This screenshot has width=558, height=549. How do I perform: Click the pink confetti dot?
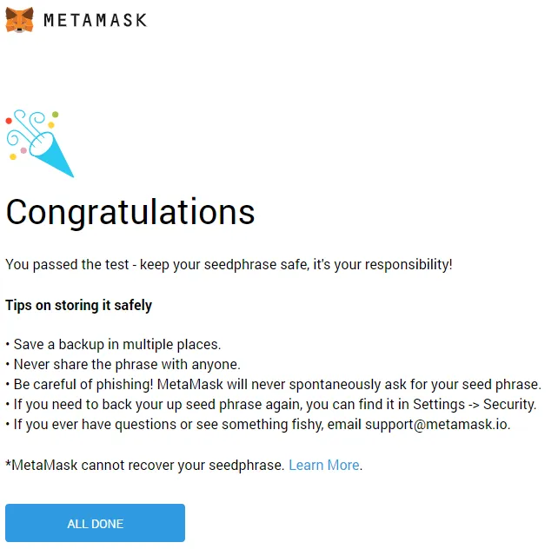point(23,151)
